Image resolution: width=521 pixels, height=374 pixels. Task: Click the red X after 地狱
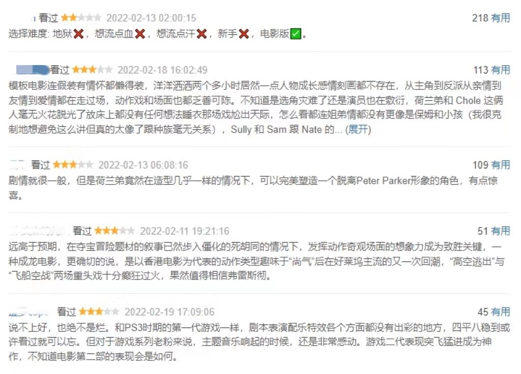pos(78,34)
